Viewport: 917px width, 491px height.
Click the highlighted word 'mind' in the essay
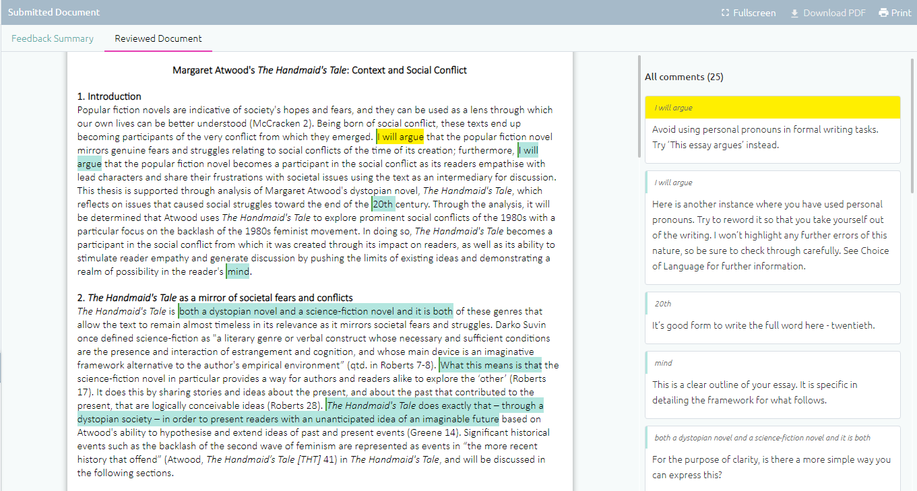[238, 271]
